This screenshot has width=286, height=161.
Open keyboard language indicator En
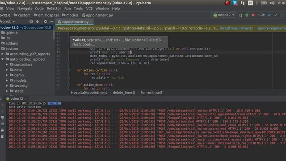tap(250, 3)
